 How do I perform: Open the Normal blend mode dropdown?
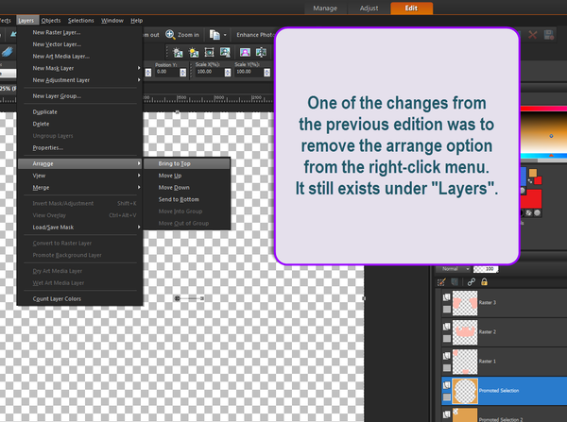tap(453, 269)
